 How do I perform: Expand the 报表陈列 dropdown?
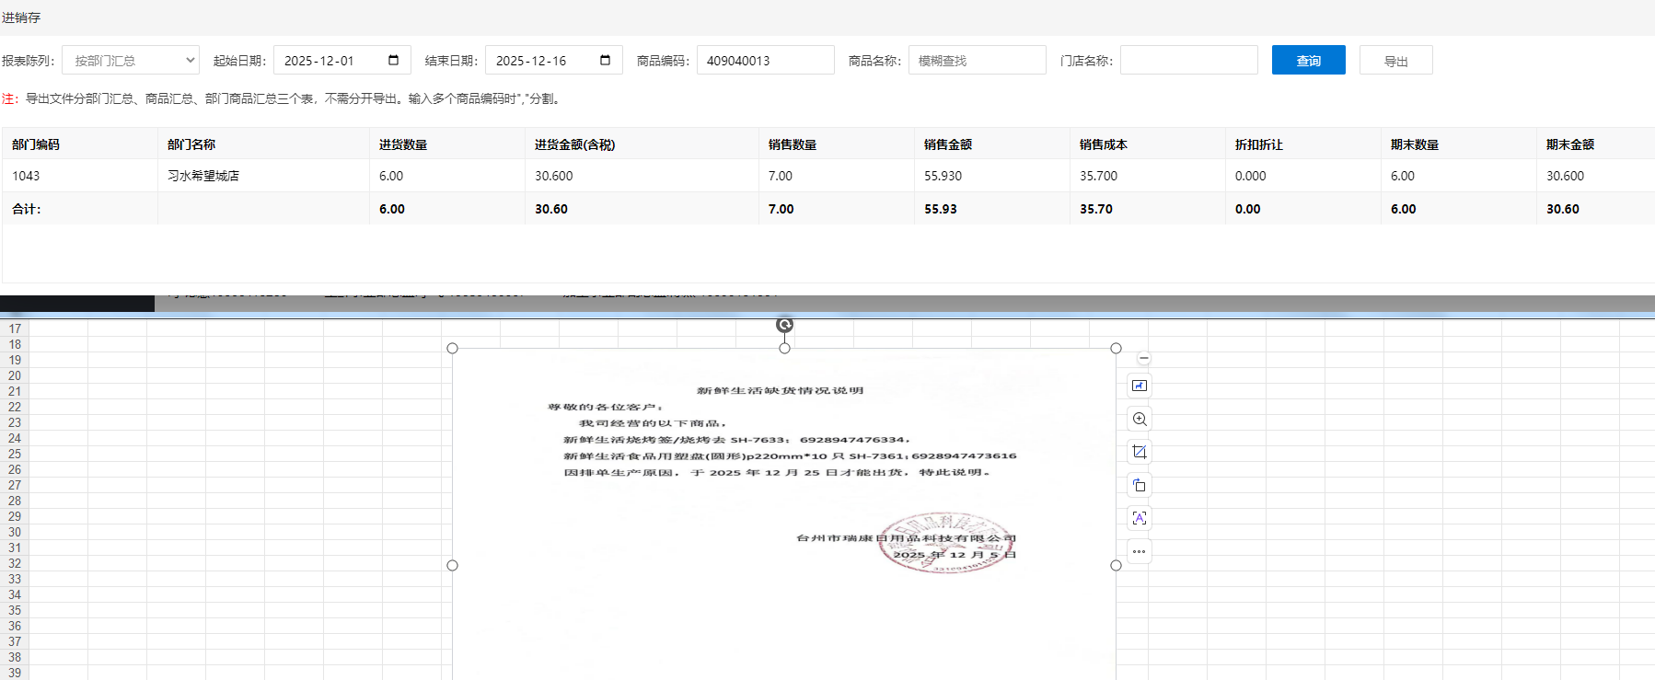[131, 61]
